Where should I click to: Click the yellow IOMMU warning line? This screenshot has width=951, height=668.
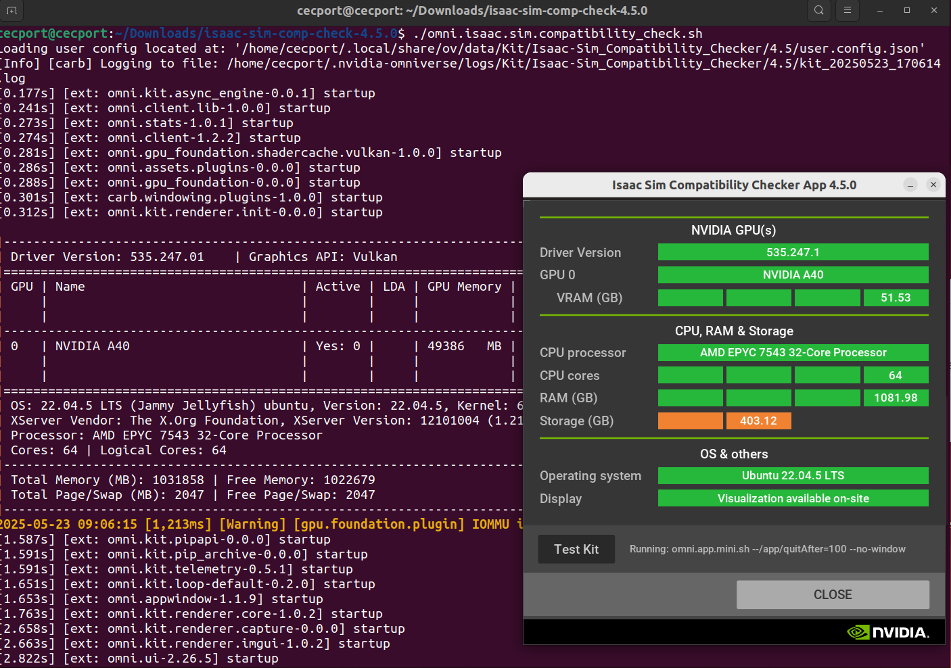coord(261,524)
